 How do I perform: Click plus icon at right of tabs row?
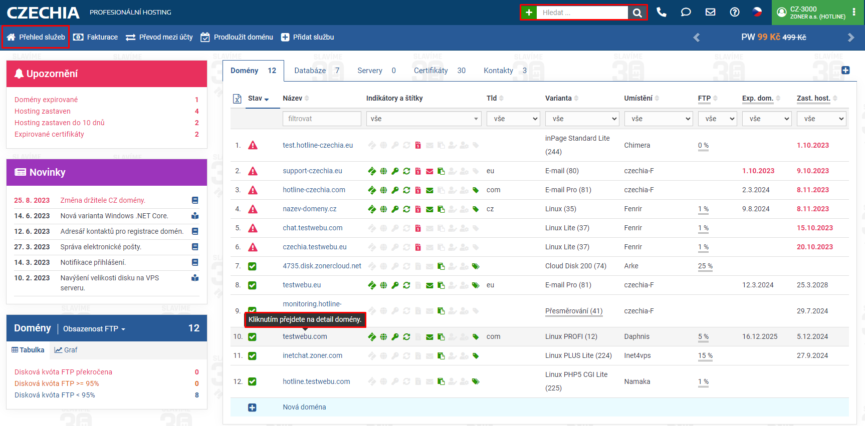(x=845, y=70)
